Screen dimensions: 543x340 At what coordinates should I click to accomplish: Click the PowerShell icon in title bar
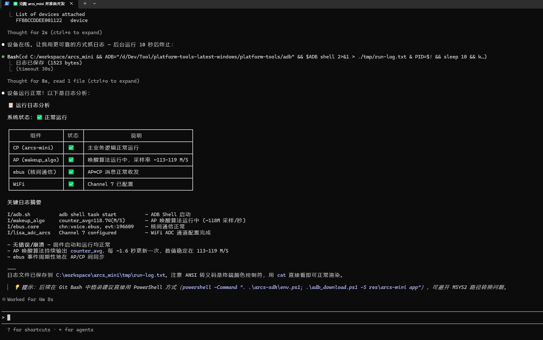[x=7, y=4]
